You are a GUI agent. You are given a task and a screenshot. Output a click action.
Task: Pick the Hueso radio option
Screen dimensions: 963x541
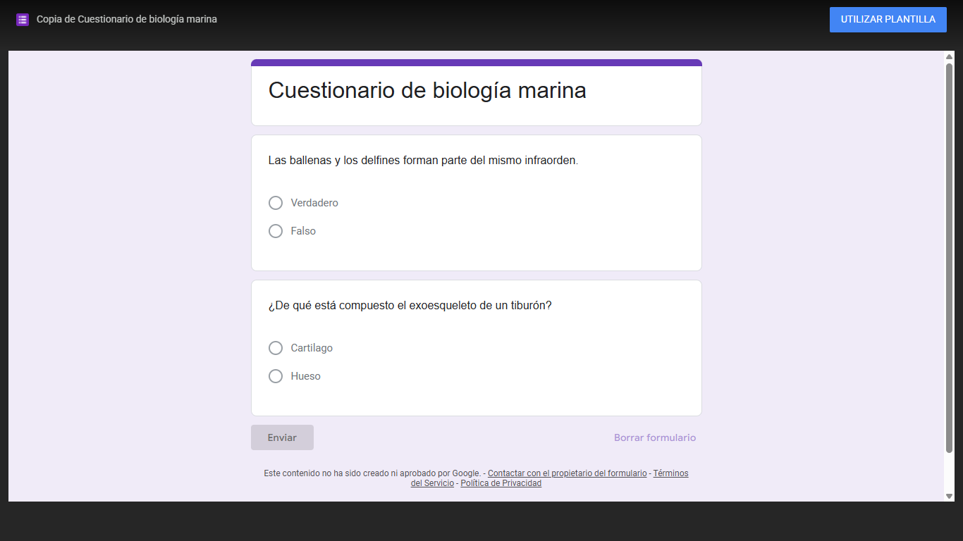(x=276, y=376)
